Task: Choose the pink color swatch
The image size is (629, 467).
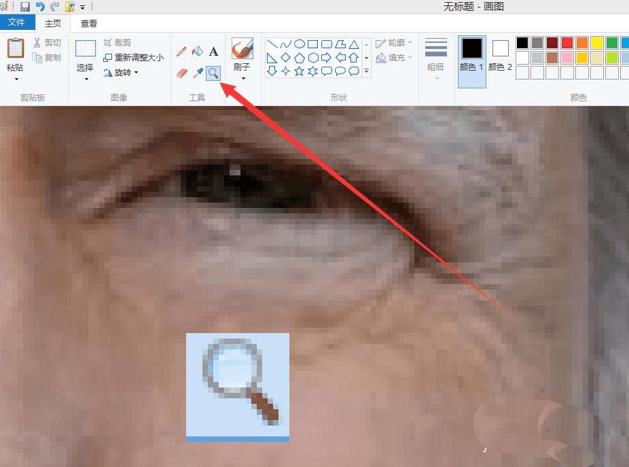Action: (567, 57)
